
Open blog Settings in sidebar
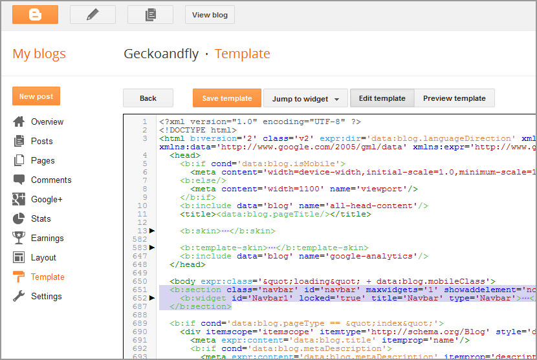(x=46, y=297)
